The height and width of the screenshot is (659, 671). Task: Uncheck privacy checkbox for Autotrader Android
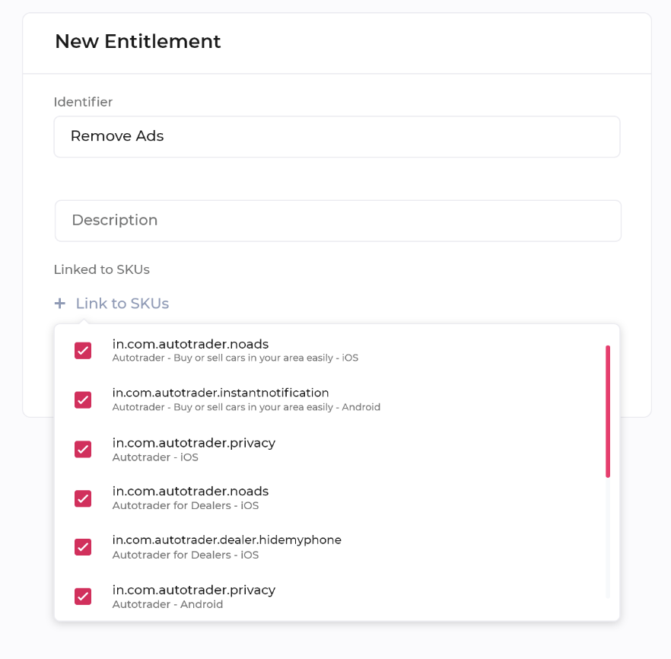pyautogui.click(x=83, y=597)
